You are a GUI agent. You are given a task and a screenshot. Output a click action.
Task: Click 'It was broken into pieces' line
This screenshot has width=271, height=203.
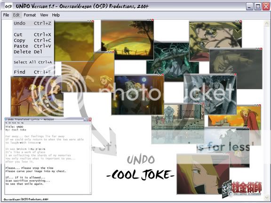pyautogui.click(x=25, y=149)
